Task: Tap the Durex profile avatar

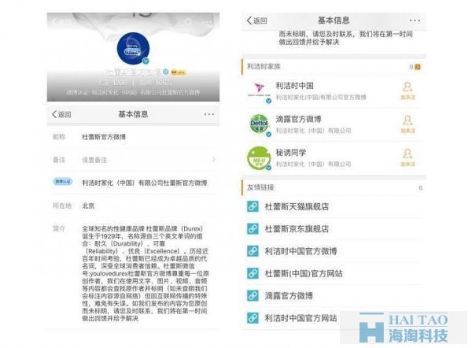Action: click(x=133, y=49)
